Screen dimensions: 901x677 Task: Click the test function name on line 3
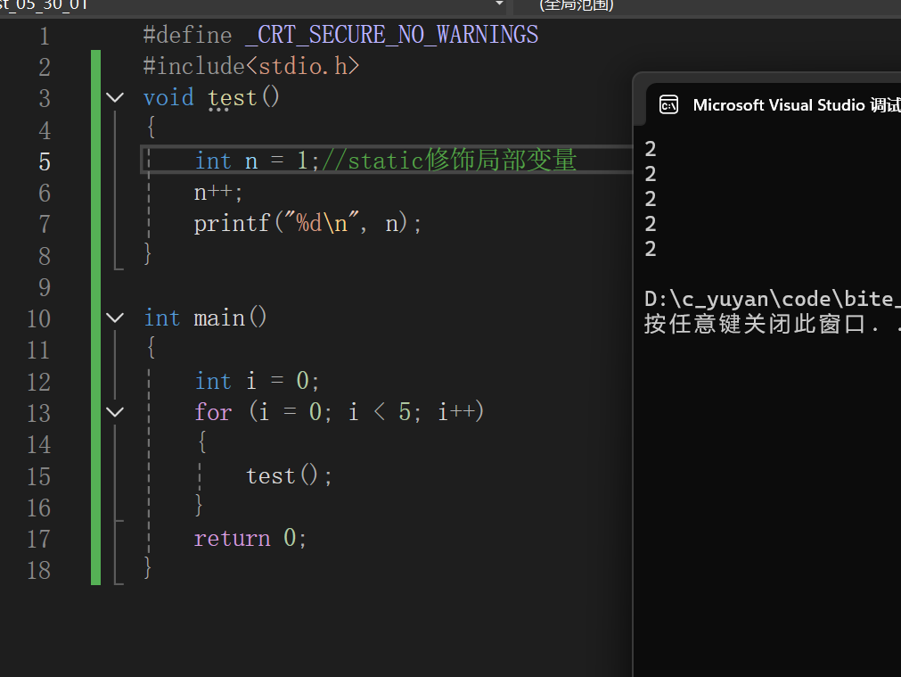coord(232,98)
